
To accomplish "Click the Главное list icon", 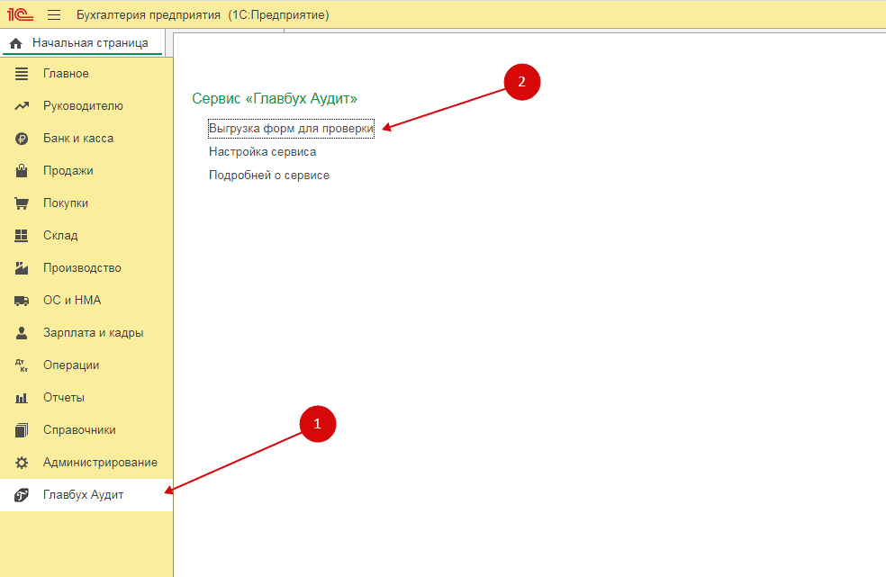I will 23,74.
